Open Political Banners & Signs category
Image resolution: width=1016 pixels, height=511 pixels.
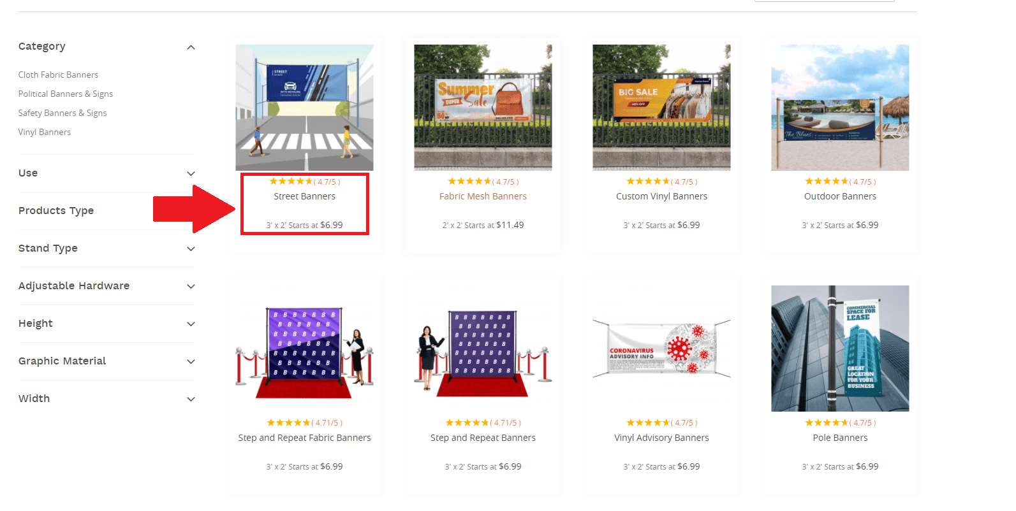[66, 94]
